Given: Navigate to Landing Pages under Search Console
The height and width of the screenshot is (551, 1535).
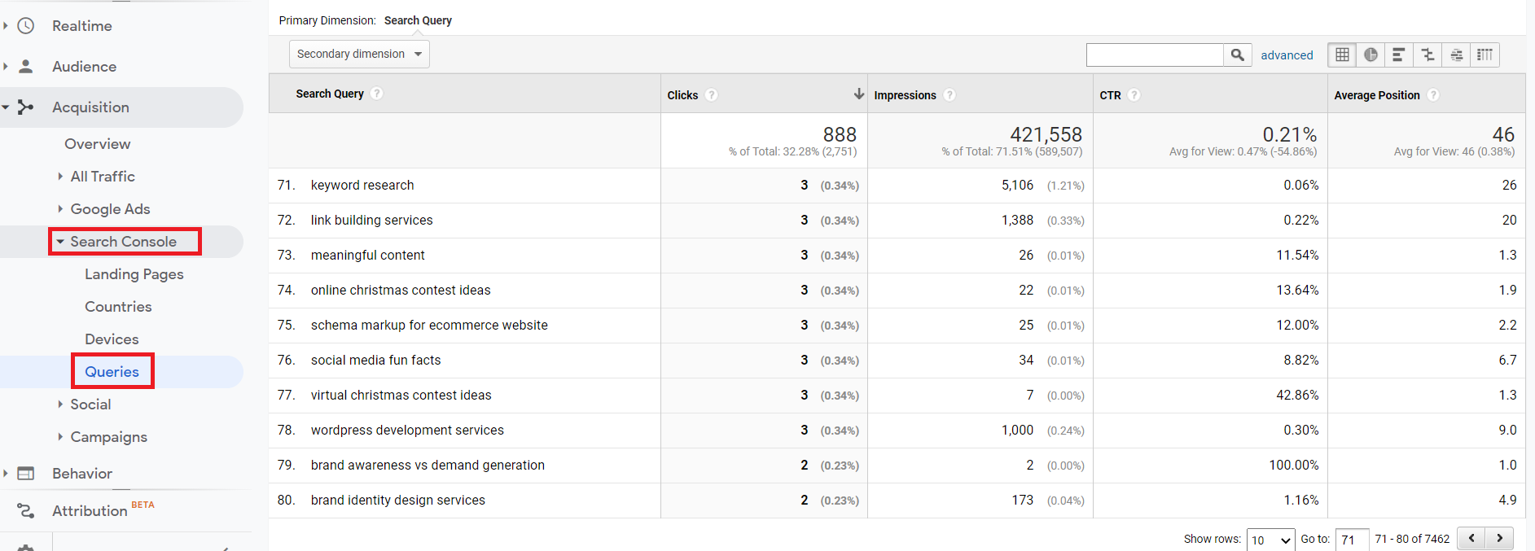Looking at the screenshot, I should [134, 273].
